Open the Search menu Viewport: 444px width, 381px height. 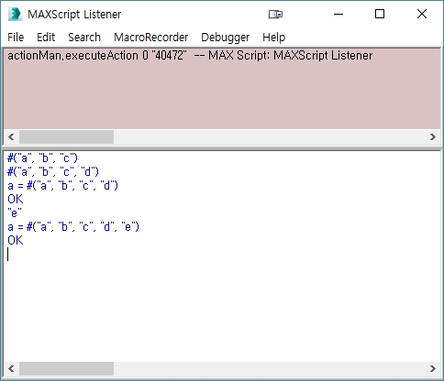click(84, 38)
